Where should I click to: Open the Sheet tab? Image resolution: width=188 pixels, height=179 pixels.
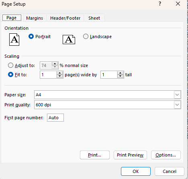tap(94, 18)
